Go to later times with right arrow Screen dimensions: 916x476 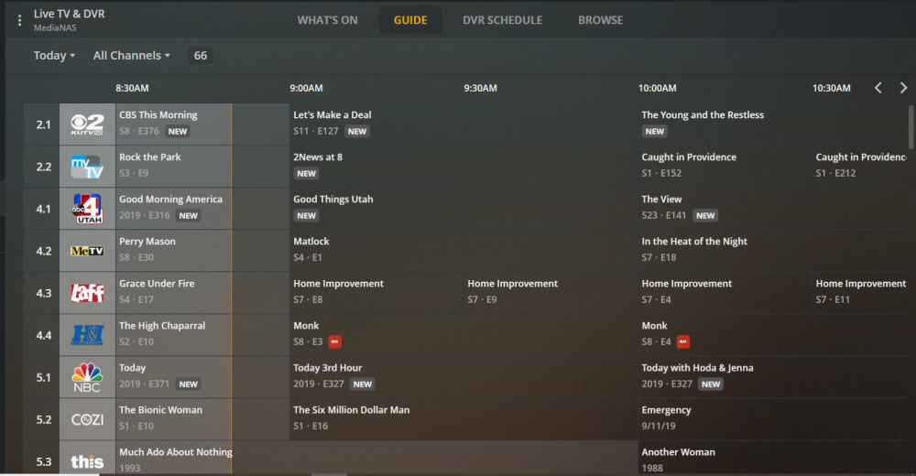pyautogui.click(x=903, y=88)
